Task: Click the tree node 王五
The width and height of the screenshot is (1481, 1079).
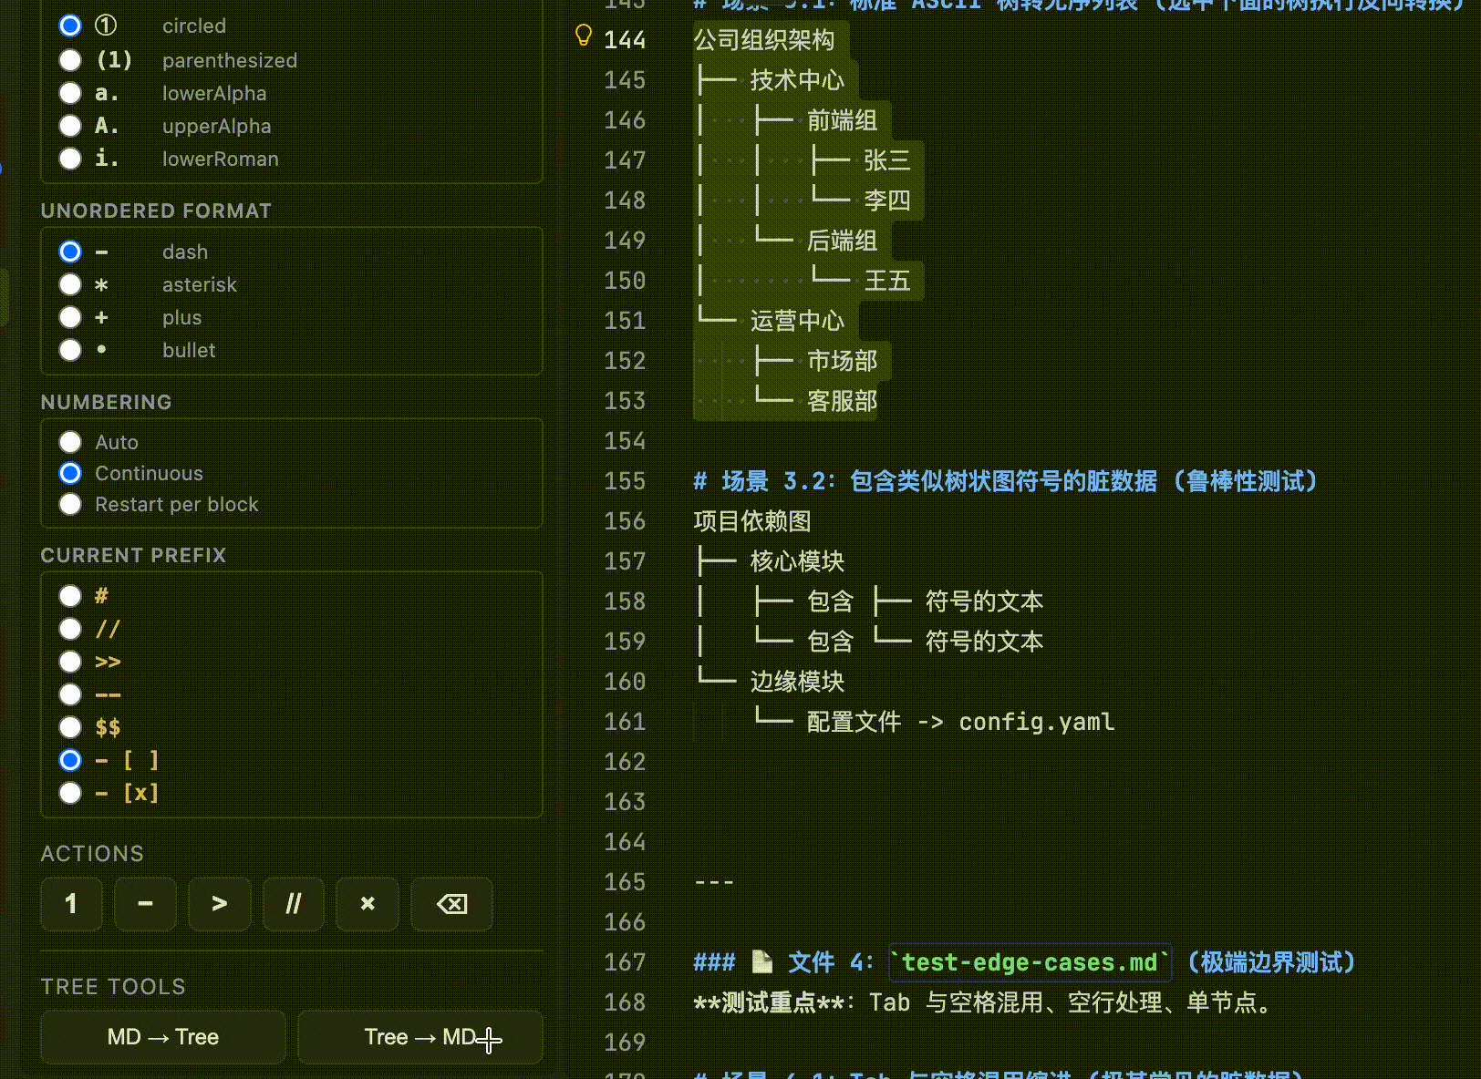Action: (x=886, y=281)
